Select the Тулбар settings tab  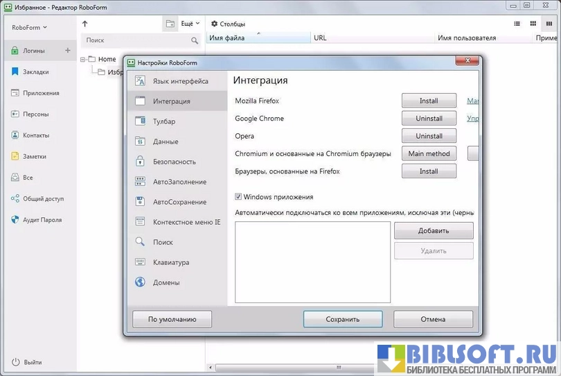click(x=164, y=121)
